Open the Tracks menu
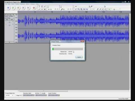 [17, 4]
